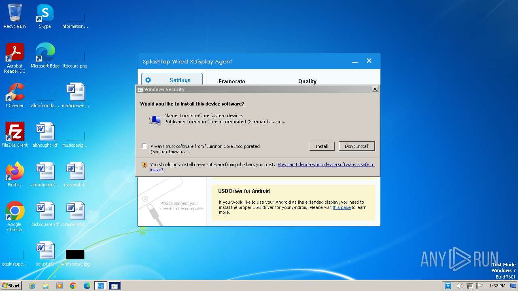
Task: Click the Framerate label in Splashtop
Action: 232,81
